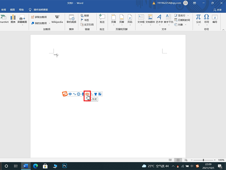Open the notification center icon
This screenshot has width=226, height=170.
[x=220, y=166]
